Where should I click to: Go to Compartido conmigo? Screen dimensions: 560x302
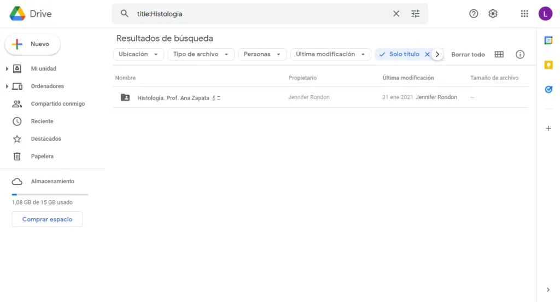(57, 104)
